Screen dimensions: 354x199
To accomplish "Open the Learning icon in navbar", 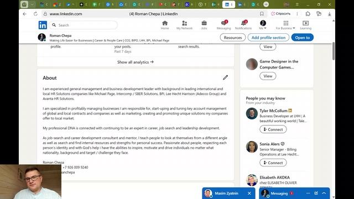I will pos(306,25).
